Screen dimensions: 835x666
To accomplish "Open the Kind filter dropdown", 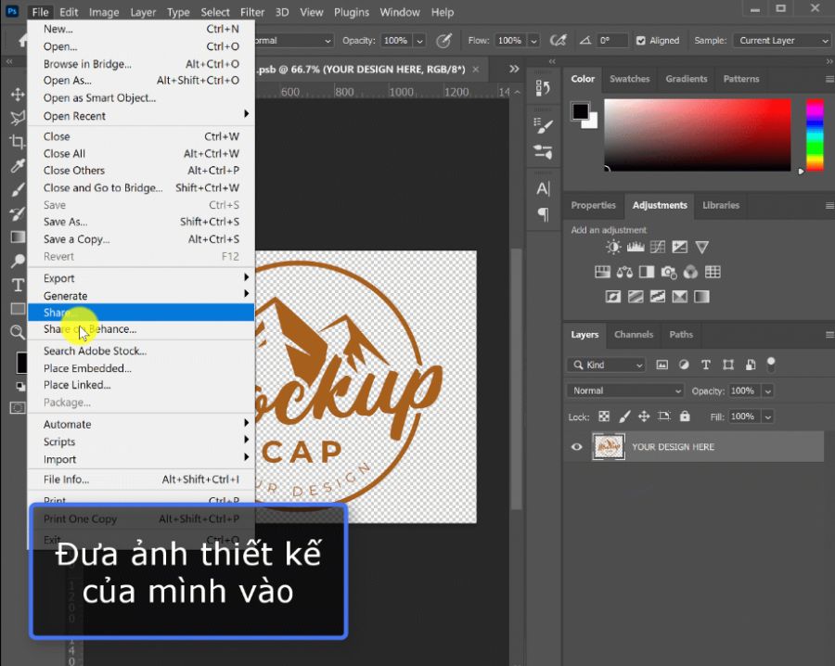I will (607, 365).
